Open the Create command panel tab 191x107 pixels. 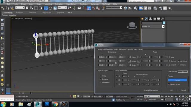pyautogui.click(x=142, y=19)
